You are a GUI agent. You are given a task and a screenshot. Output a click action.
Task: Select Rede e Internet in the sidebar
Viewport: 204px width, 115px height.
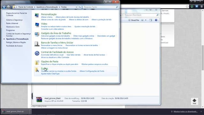(x=12, y=23)
